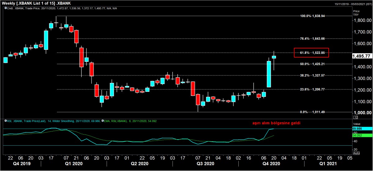Click the red annotation 'aşırı alım bölgesine geldi'

[x=276, y=123]
